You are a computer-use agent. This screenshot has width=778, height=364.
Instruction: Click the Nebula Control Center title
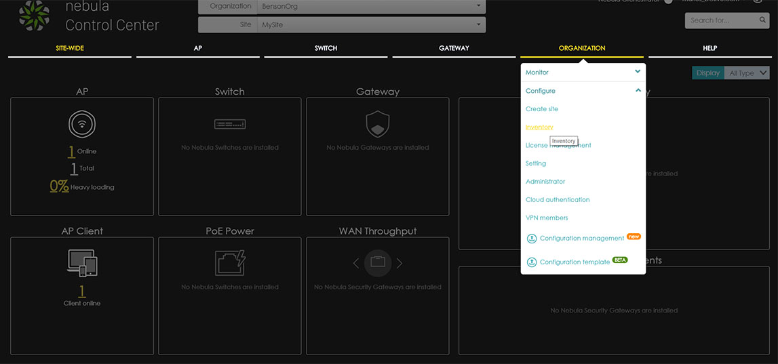pos(112,16)
